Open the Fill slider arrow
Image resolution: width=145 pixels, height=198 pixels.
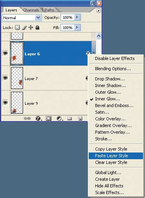[x=77, y=27]
